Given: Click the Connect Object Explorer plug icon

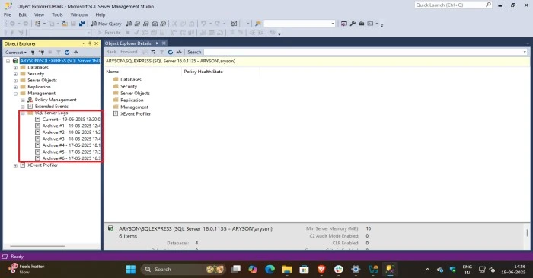Looking at the screenshot, I should 33,52.
